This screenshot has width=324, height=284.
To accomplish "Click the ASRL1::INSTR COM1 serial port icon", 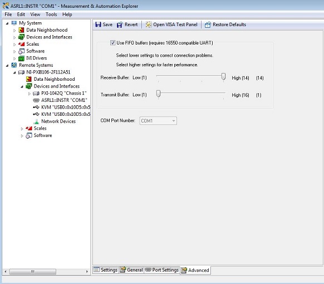I will [x=36, y=100].
